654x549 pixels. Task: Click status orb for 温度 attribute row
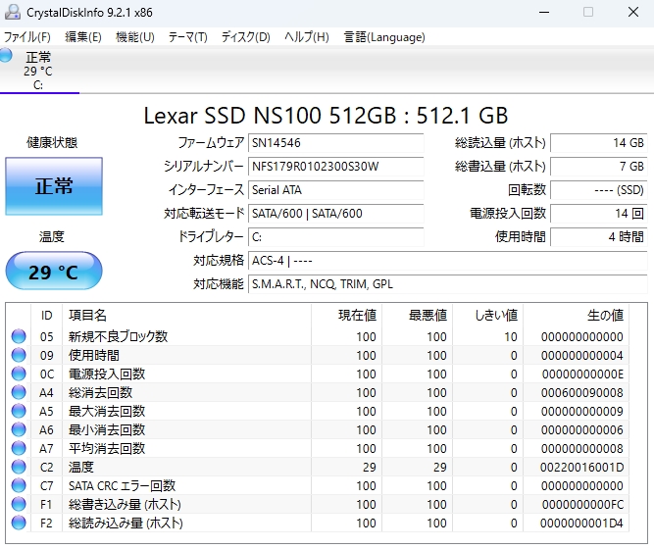19,467
